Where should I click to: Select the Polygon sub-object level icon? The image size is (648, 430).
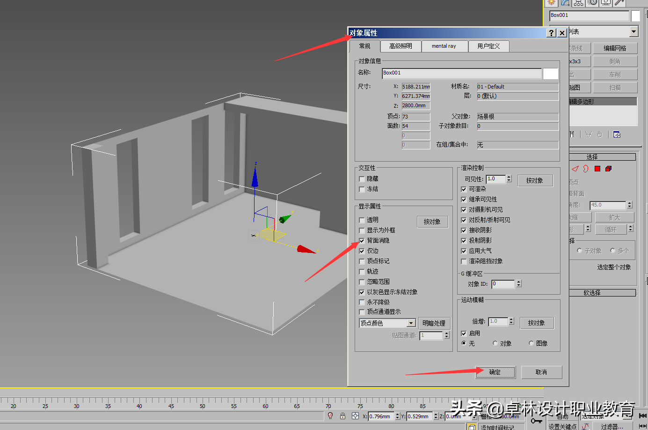[x=597, y=169]
